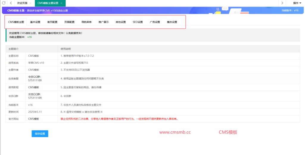
Task: Click the 保存设置 button
Action: 40,134
